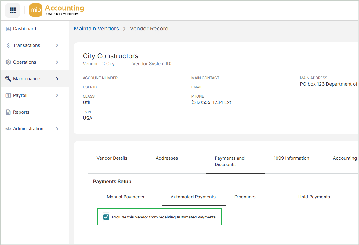
Task: Open the 1099 Information tab
Action: click(291, 158)
